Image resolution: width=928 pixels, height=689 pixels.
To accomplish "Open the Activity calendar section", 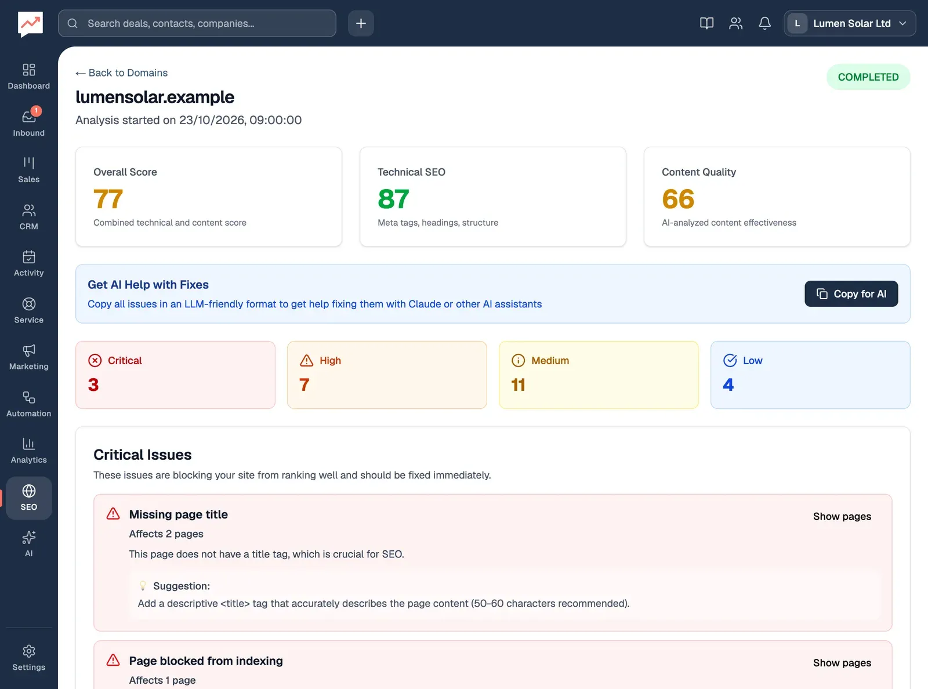I will [x=28, y=264].
